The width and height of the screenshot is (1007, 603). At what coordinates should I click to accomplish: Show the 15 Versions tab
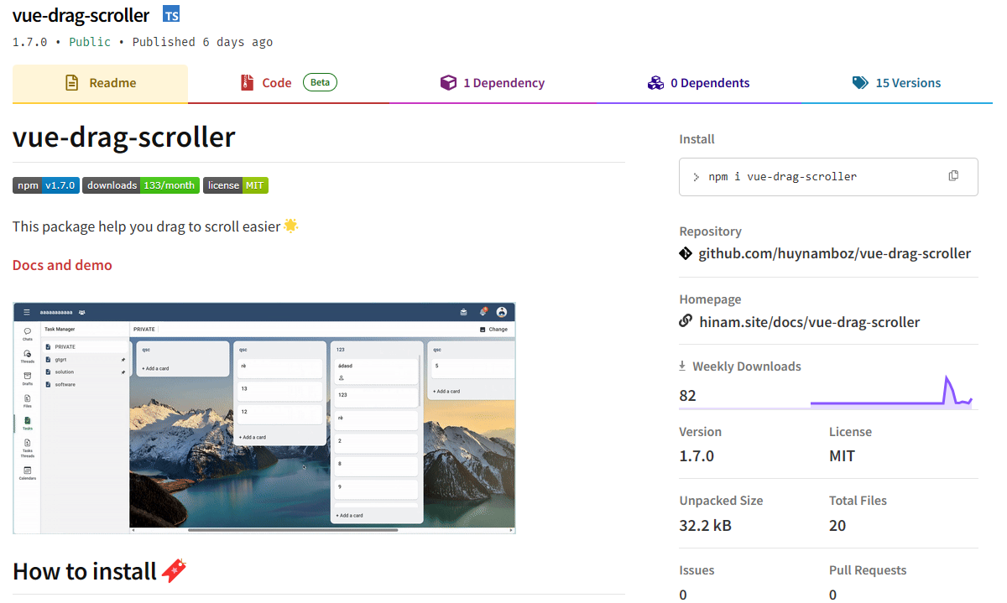(896, 83)
